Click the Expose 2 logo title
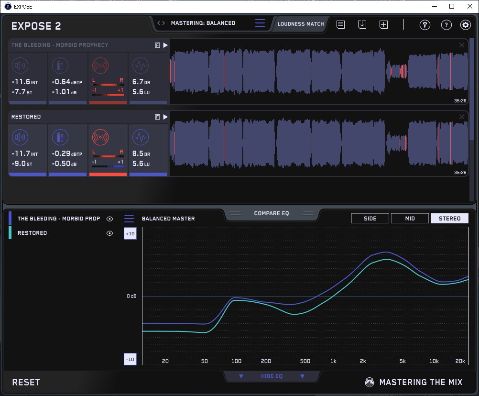This screenshot has width=479, height=396. [36, 26]
